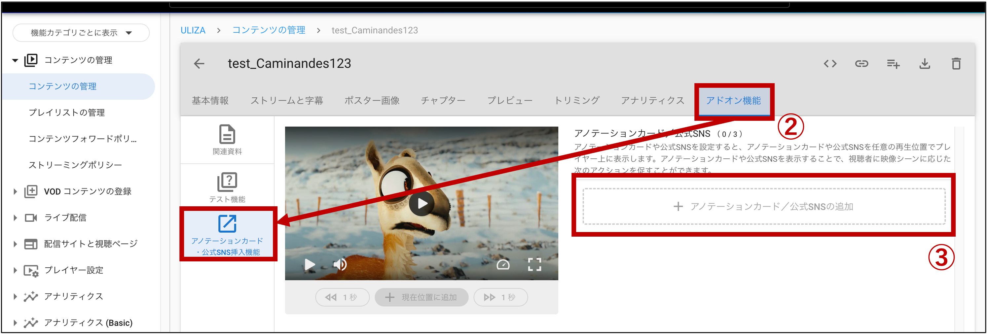Click the center play button on video

click(421, 203)
